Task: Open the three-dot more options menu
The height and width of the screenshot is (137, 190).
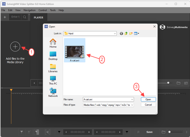Action: coord(187,132)
